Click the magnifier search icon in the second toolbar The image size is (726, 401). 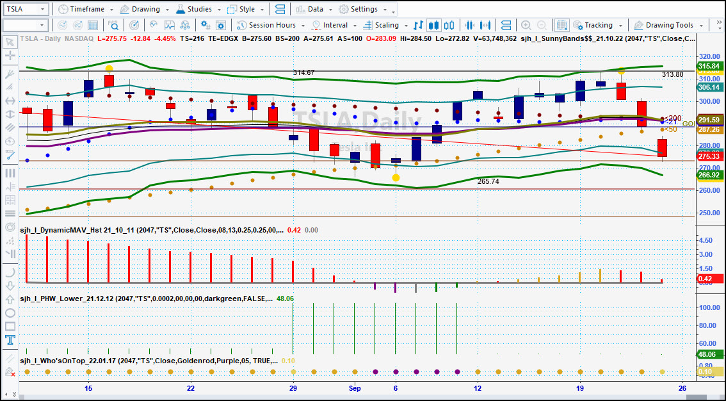click(113, 25)
